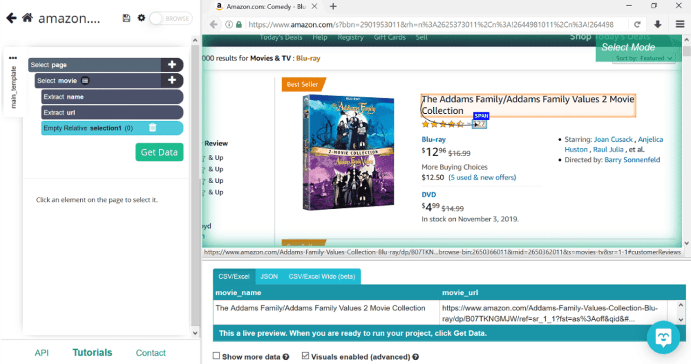Open the browser hamburger menu
Screen dimensions: 691x364
[680, 25]
